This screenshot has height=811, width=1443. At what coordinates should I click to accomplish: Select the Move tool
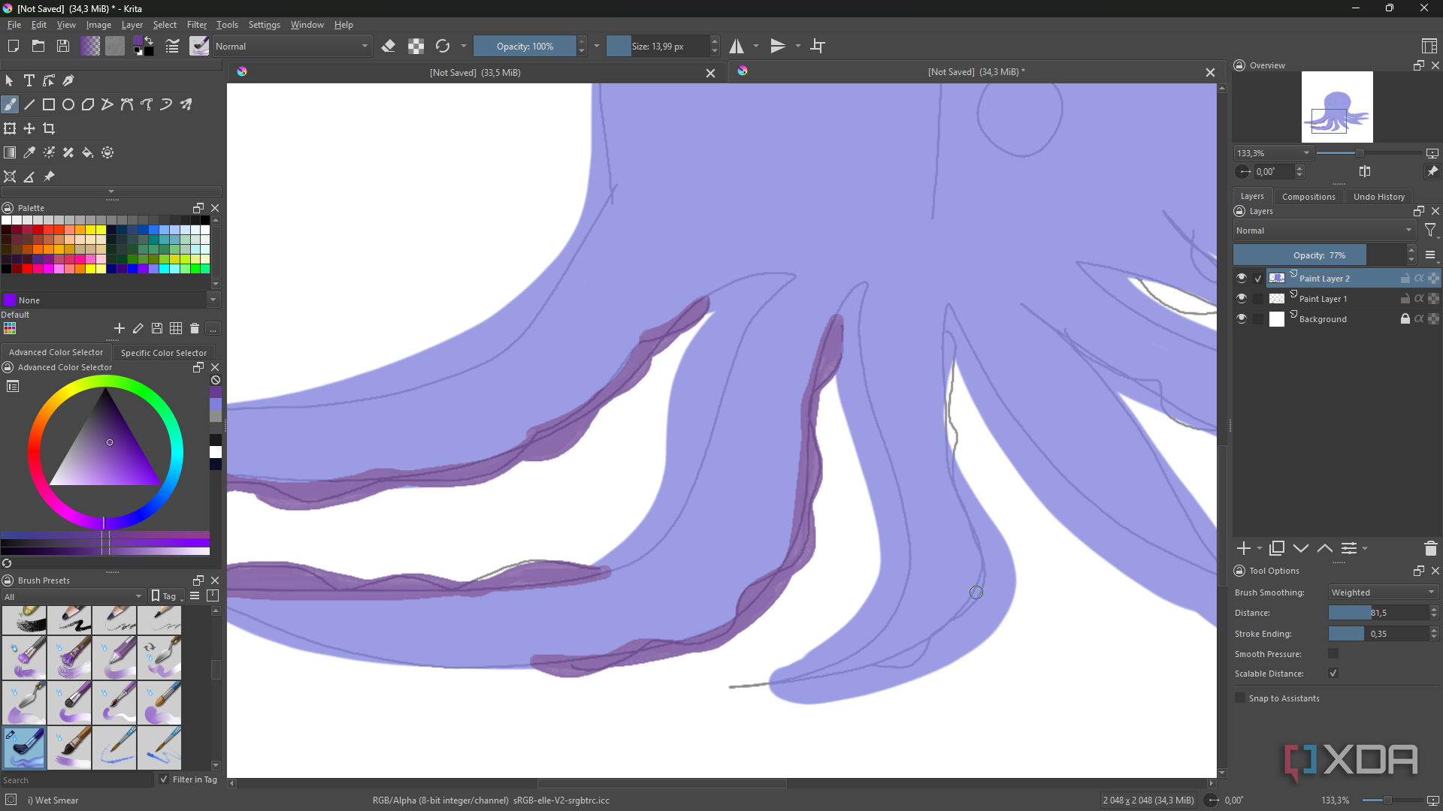click(x=29, y=128)
